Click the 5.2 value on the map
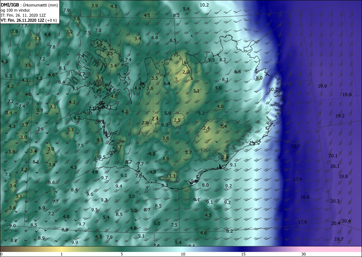 [201, 113]
